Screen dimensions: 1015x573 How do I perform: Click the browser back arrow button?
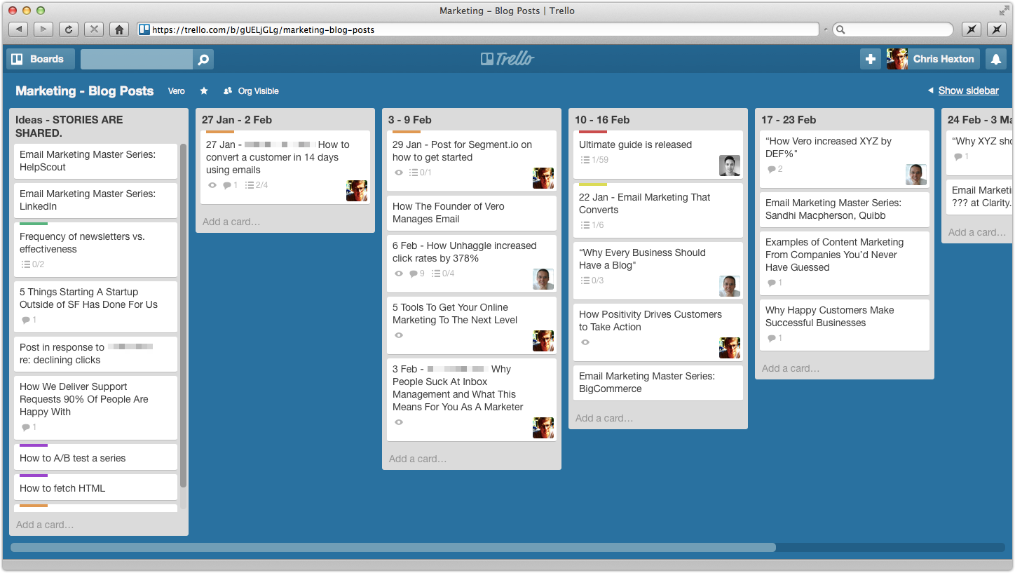(18, 29)
